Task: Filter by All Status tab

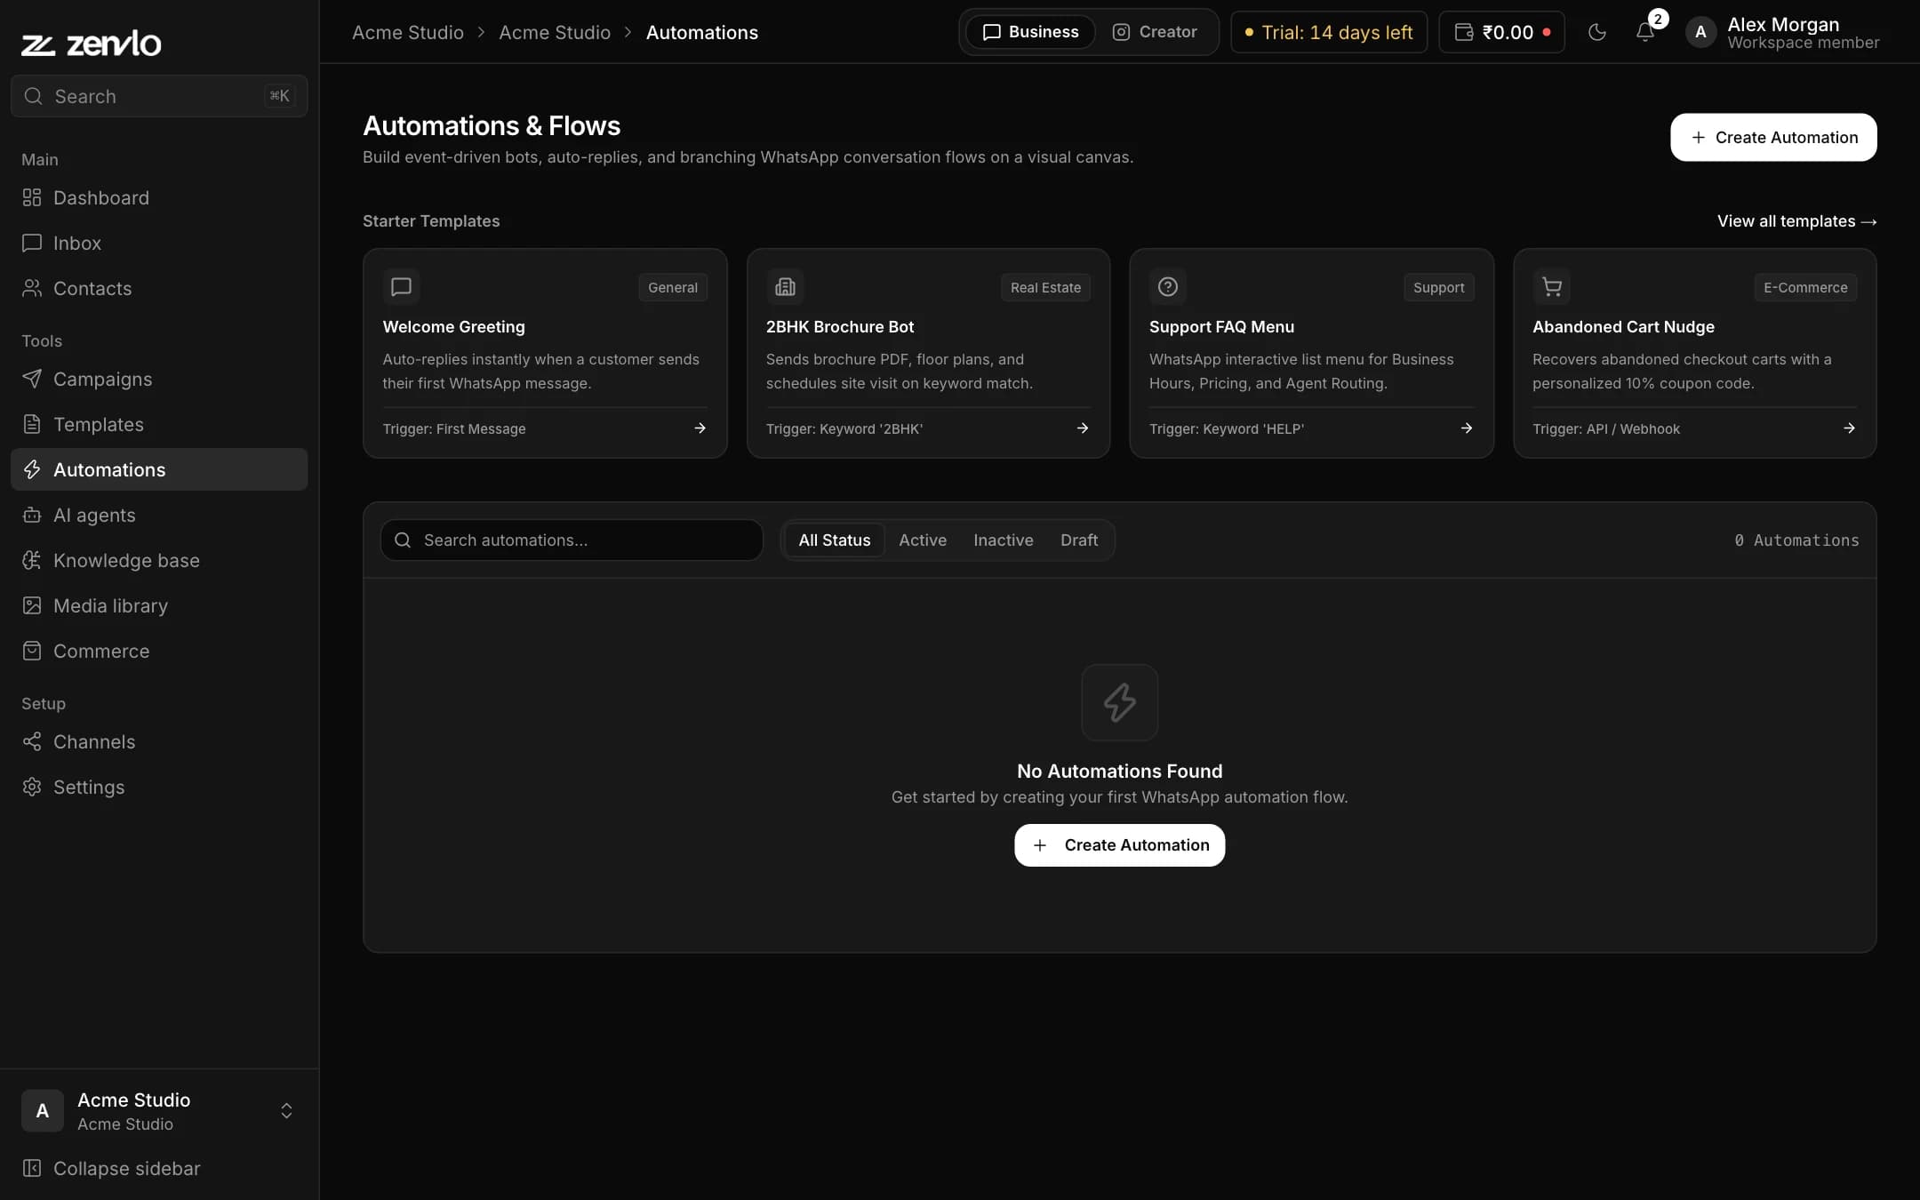Action: (835, 540)
